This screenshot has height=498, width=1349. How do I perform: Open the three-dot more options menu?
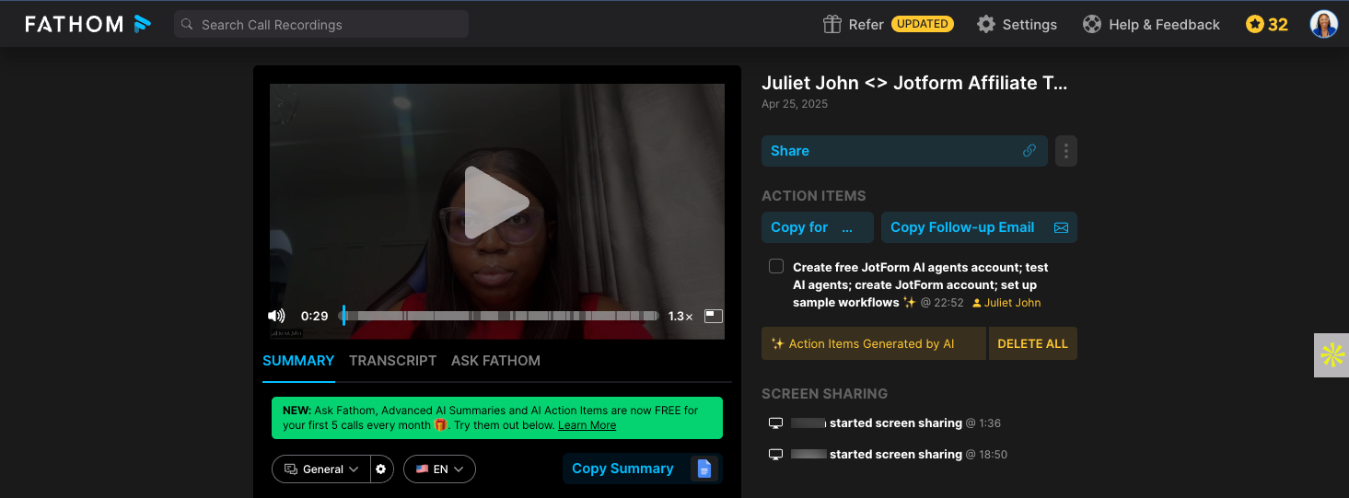click(1065, 151)
